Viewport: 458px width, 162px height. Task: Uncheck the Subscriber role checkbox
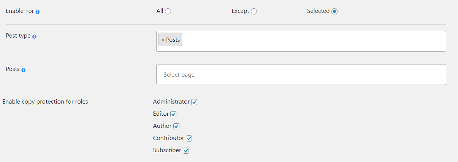pos(186,151)
